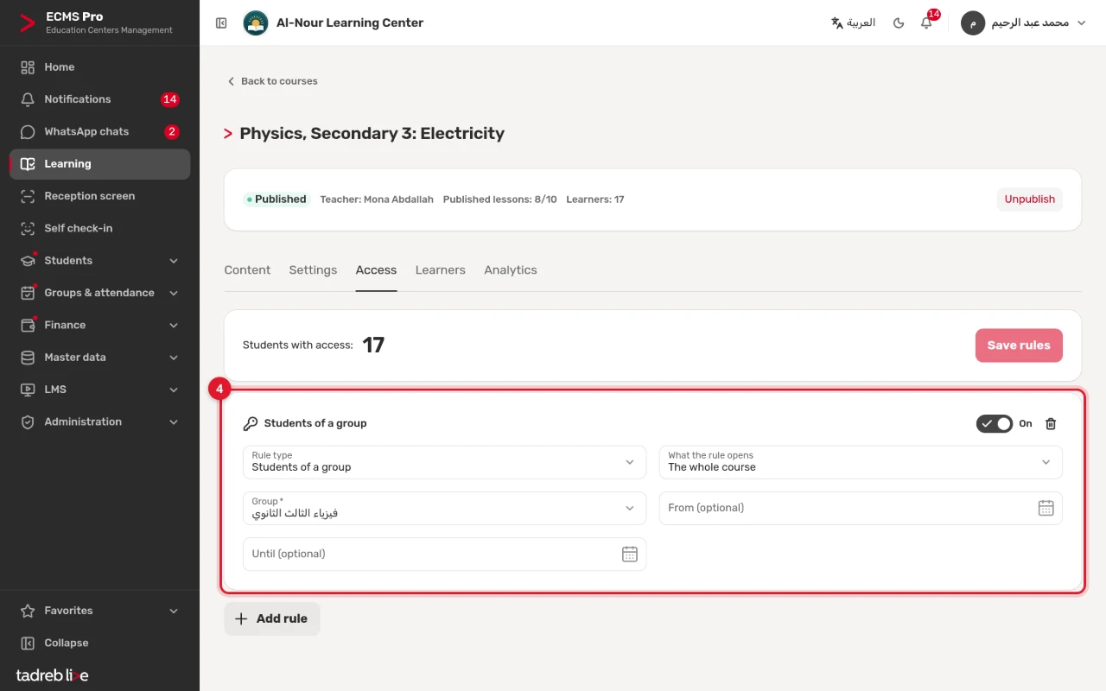This screenshot has height=691, width=1106.
Task: Open Reception screen in sidebar
Action: click(x=99, y=196)
